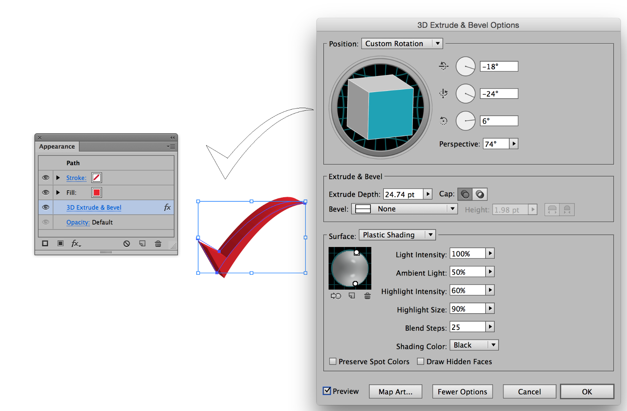The width and height of the screenshot is (627, 411).
Task: Disable the Preview checkbox
Action: pos(327,390)
